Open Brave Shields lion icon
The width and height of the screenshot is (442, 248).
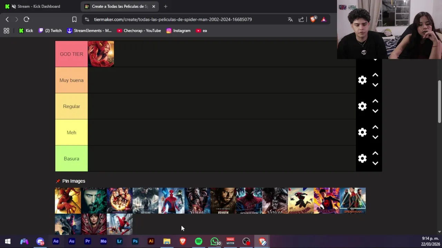[313, 19]
